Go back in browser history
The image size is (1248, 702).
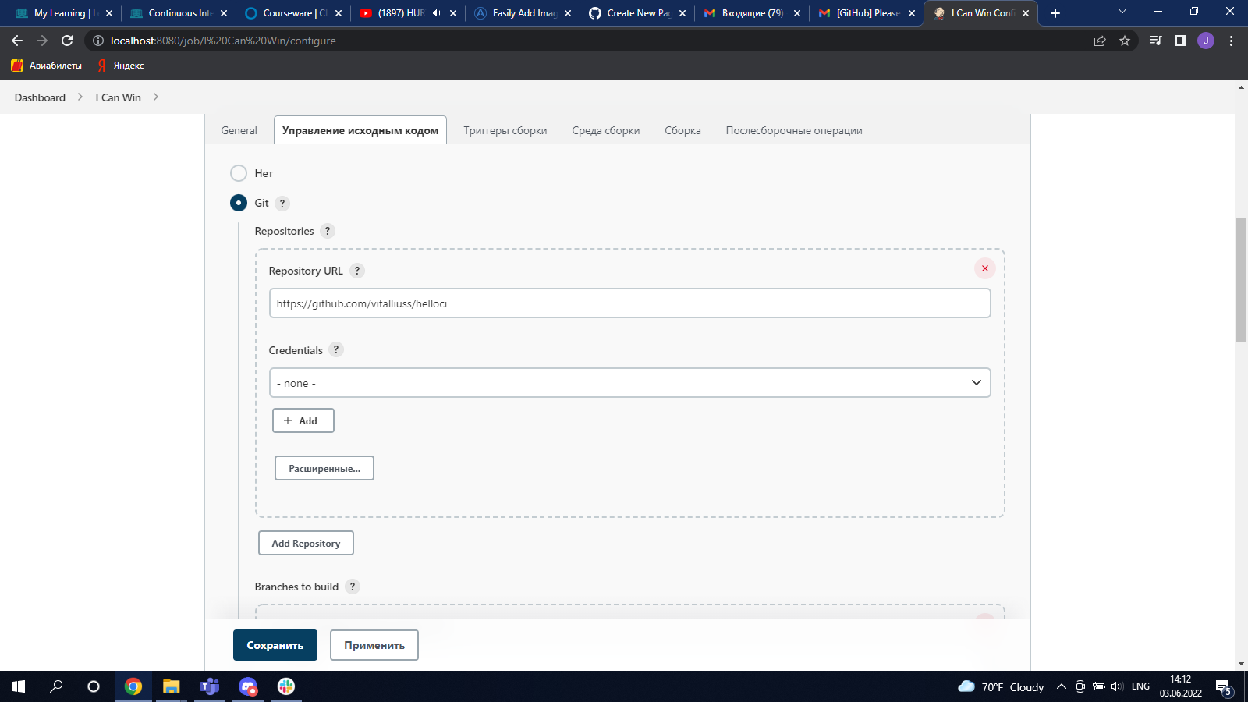[x=17, y=41]
